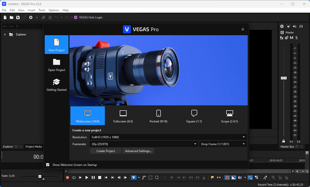Toggle Lock Envelopes to Events

pos(250,177)
